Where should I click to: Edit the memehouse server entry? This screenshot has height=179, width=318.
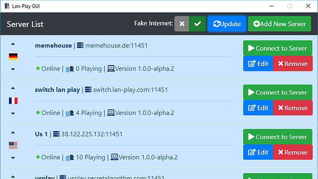[x=258, y=64]
